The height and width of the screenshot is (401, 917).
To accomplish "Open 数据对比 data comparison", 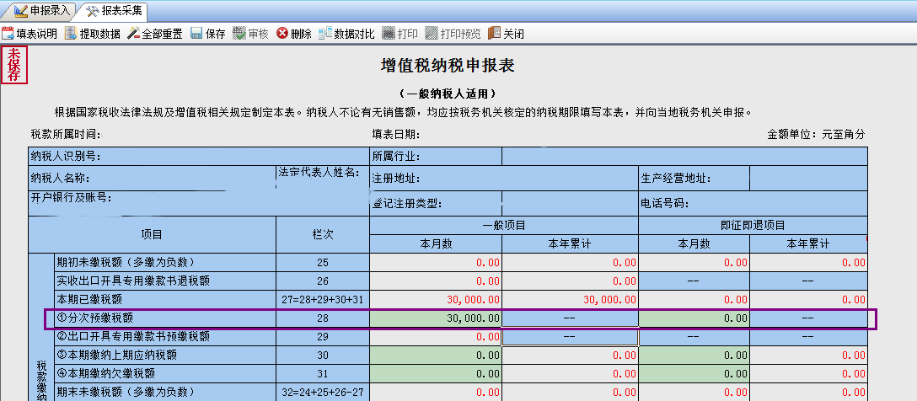I will coord(346,34).
